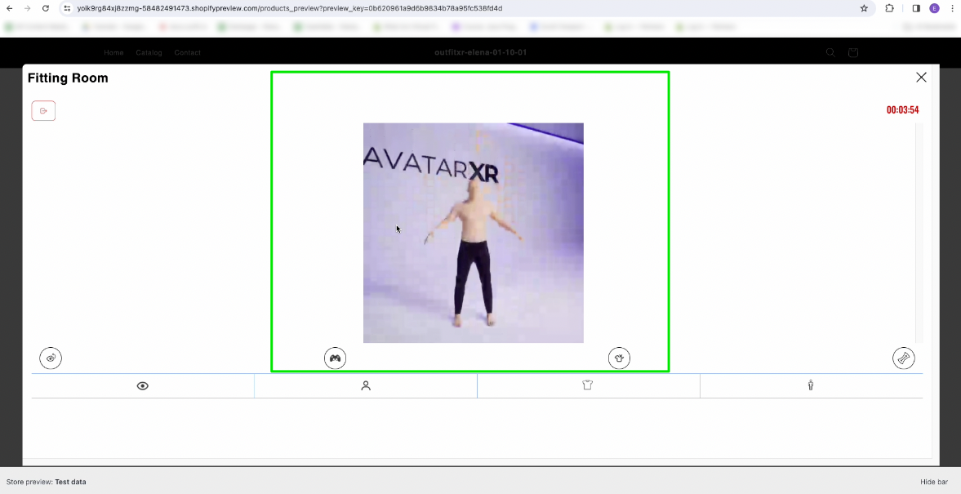
Task: Open the browser extensions puzzle icon
Action: click(890, 9)
